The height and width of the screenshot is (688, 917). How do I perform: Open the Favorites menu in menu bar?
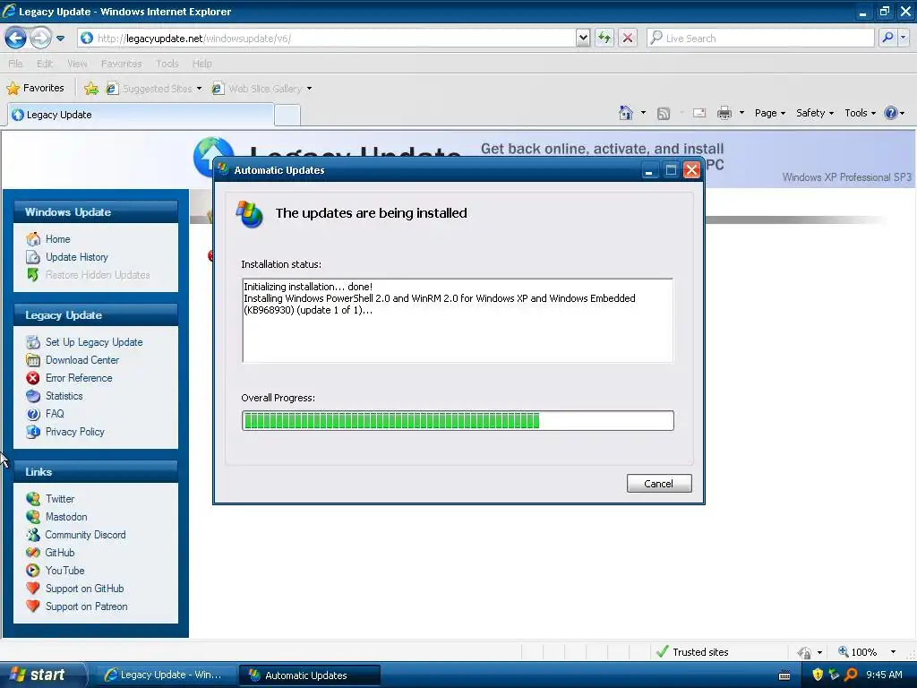[x=121, y=64]
